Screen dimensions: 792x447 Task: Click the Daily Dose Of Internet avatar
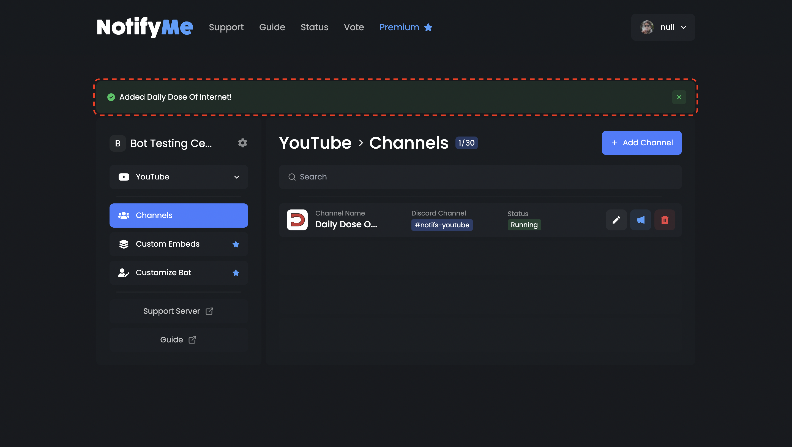(297, 220)
